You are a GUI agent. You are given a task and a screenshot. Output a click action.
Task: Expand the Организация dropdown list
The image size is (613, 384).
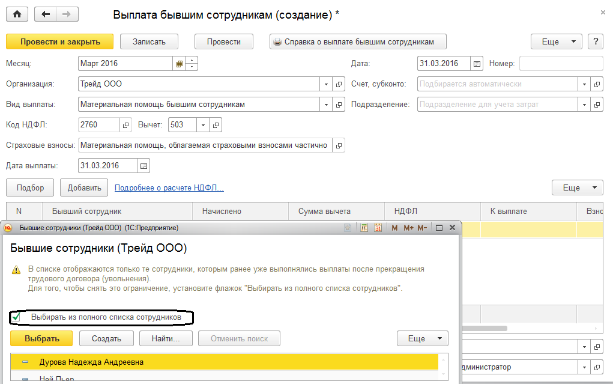tap(326, 84)
